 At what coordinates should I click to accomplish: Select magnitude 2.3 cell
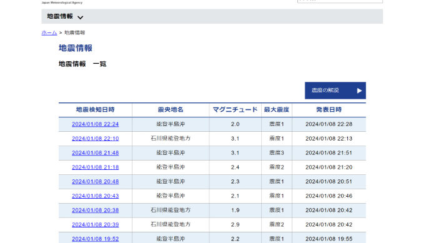click(235, 182)
